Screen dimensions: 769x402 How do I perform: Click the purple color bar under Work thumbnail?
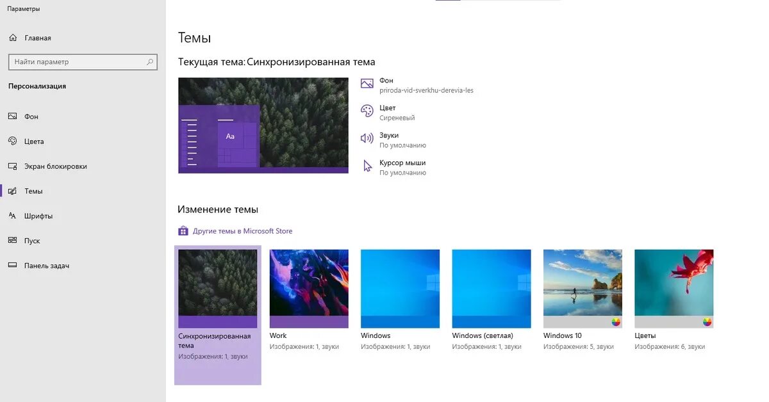[309, 322]
